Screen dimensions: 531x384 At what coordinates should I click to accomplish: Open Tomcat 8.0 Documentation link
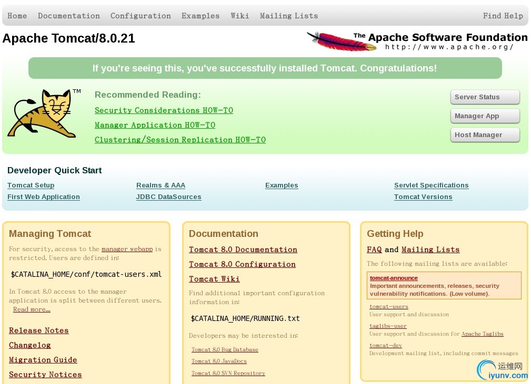click(243, 250)
